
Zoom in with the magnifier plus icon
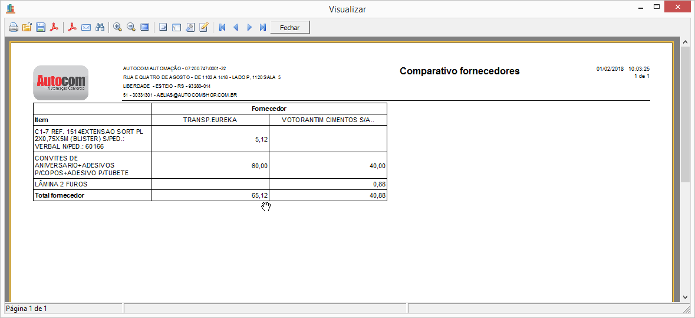pos(117,28)
